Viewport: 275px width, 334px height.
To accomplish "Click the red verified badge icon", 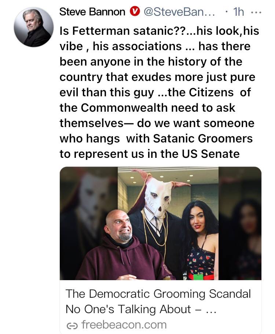I will 135,11.
